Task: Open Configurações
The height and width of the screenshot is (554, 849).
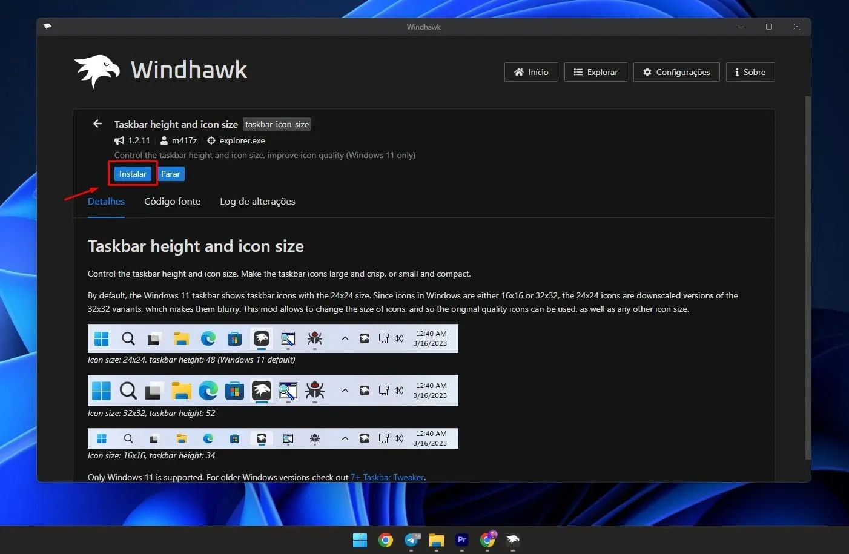Action: (x=676, y=72)
